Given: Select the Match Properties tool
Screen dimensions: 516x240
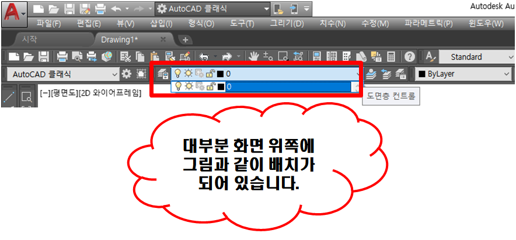Looking at the screenshot, I should coord(170,57).
